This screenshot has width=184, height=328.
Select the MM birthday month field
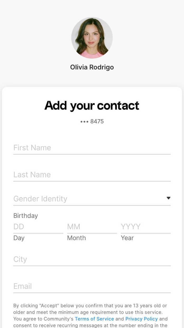[x=92, y=227]
